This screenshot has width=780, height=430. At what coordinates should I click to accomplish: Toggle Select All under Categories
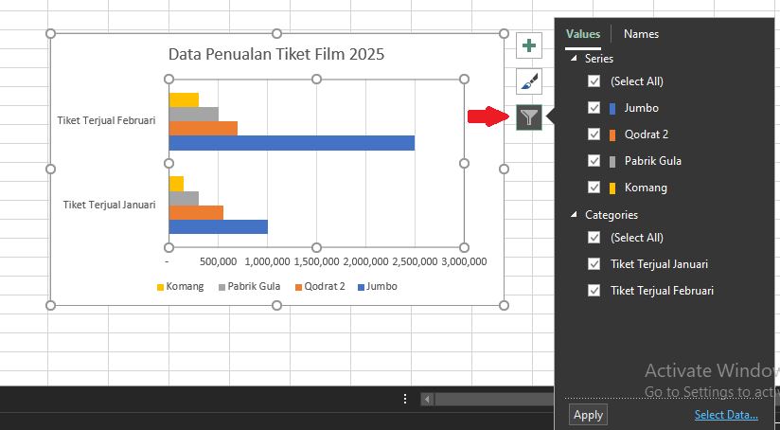(594, 238)
